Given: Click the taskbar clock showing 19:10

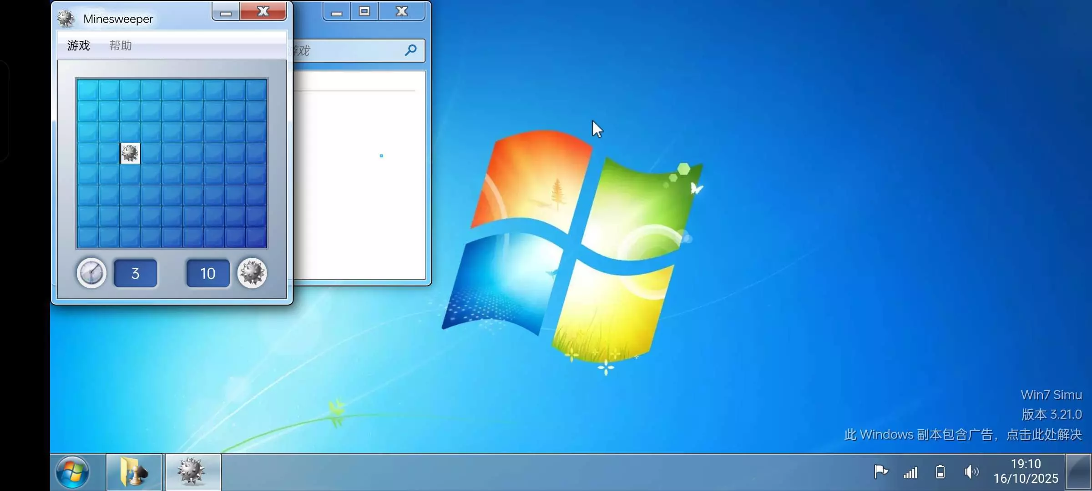Looking at the screenshot, I should pos(1026,471).
